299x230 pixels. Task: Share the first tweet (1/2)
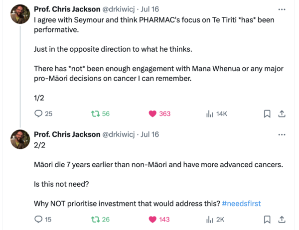point(282,114)
